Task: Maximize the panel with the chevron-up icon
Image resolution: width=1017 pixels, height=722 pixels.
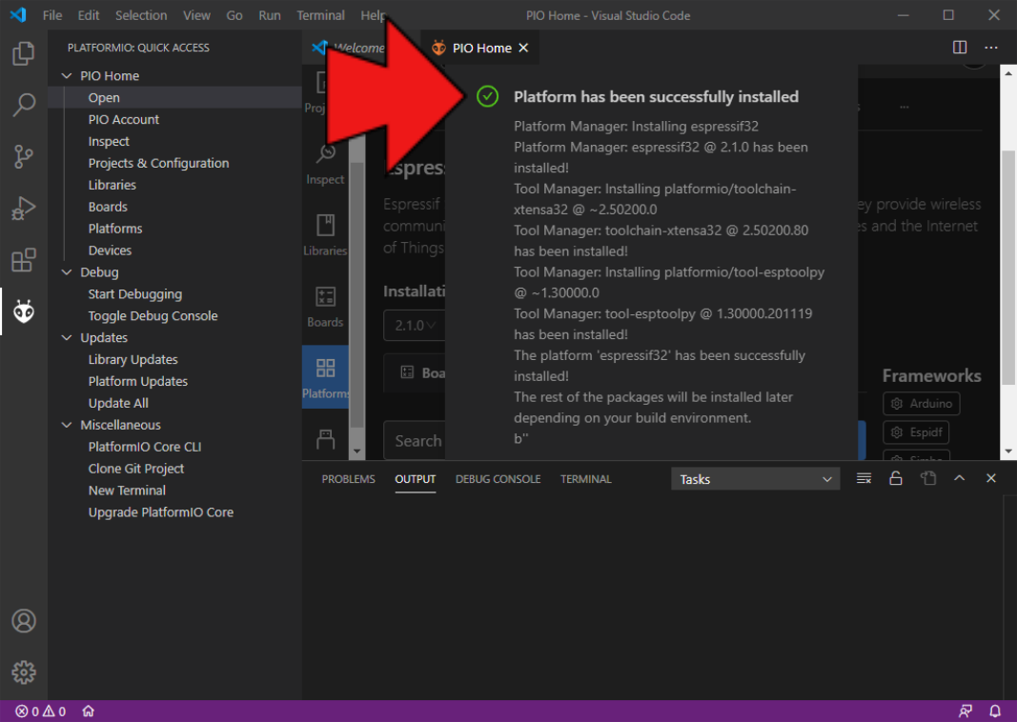Action: [x=960, y=479]
